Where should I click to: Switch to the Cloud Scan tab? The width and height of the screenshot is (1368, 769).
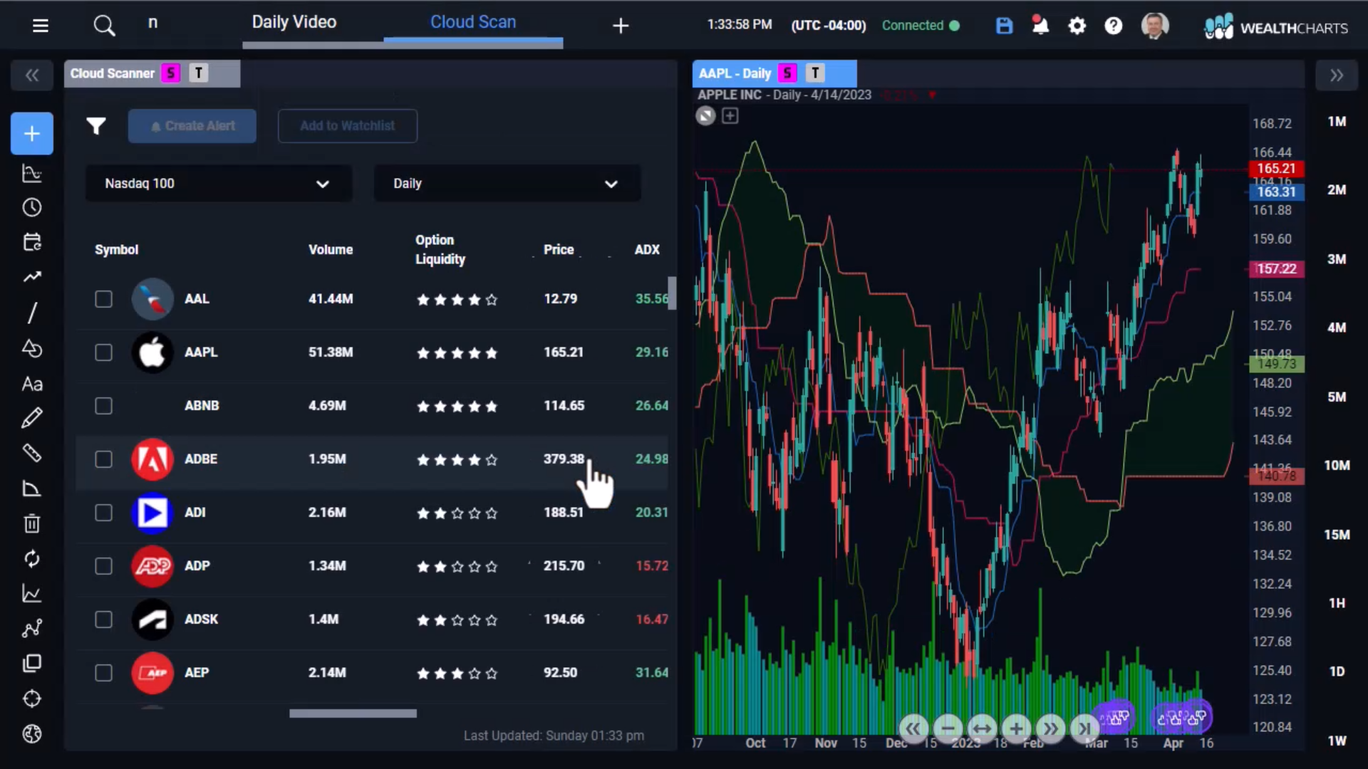473,22
